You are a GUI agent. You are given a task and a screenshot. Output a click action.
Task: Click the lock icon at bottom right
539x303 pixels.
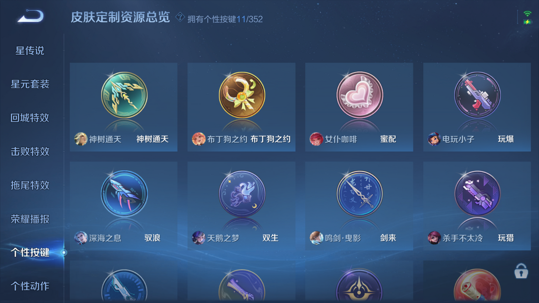(x=521, y=271)
